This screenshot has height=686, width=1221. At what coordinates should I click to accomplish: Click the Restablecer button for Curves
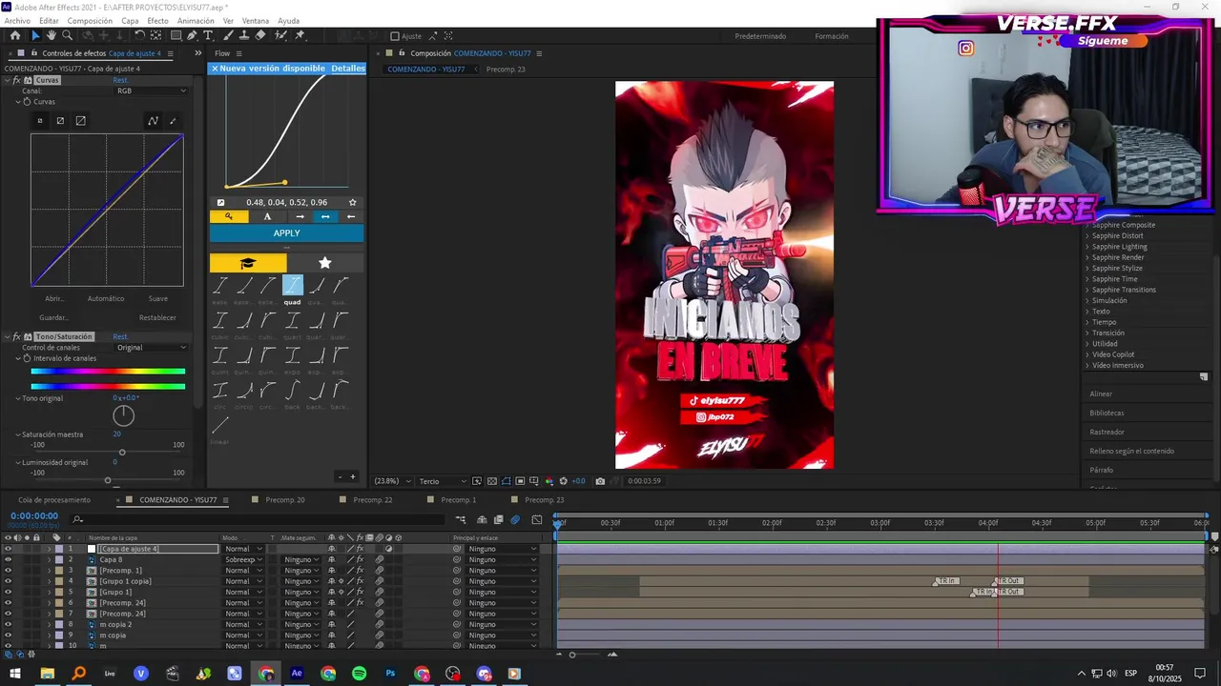pos(157,317)
